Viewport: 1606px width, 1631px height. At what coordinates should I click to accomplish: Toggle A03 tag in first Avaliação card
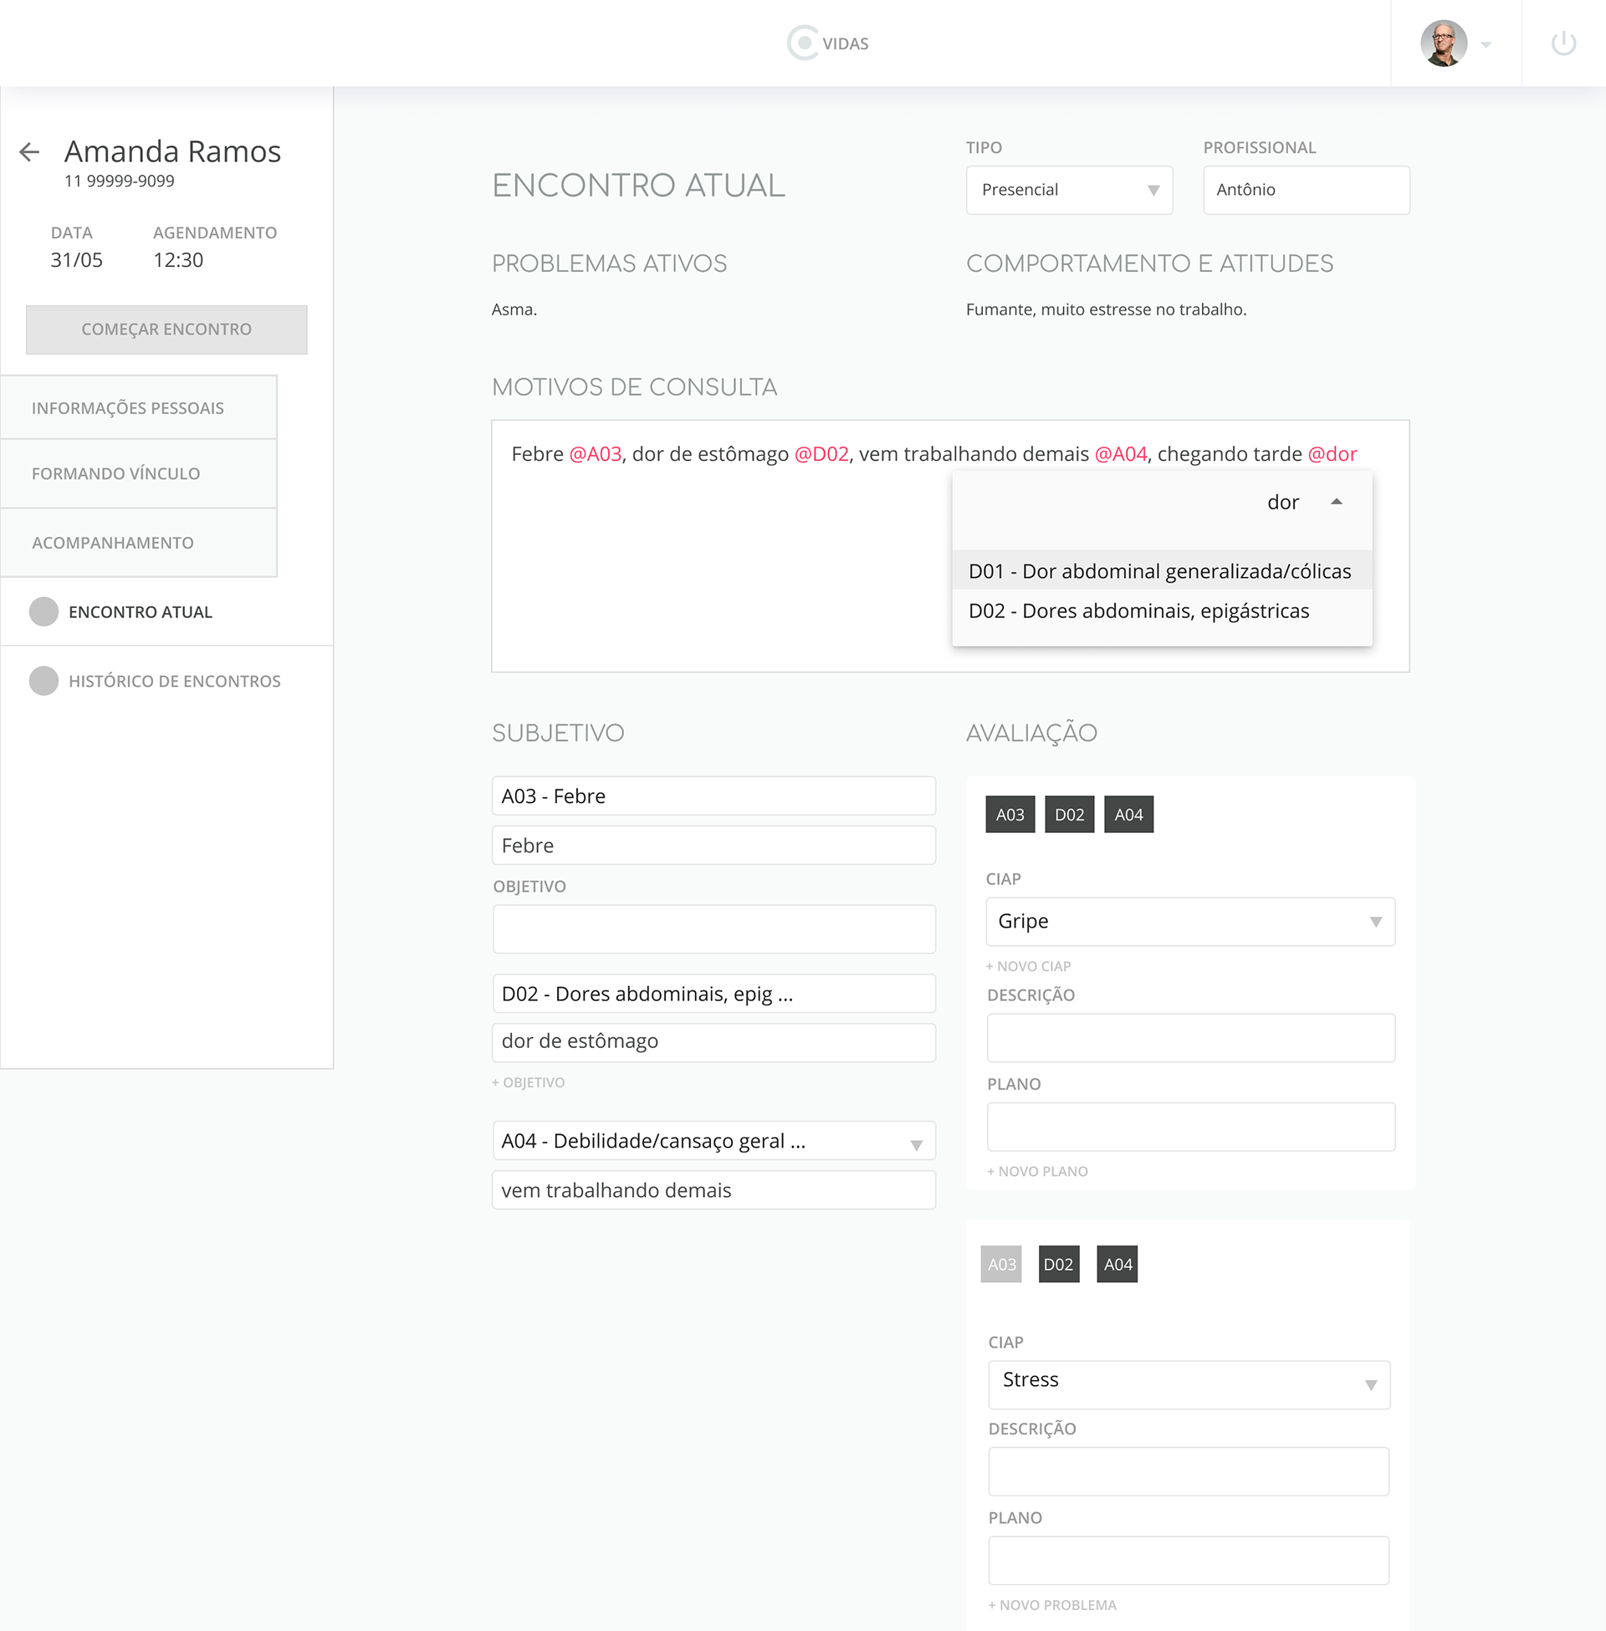[x=1010, y=815]
